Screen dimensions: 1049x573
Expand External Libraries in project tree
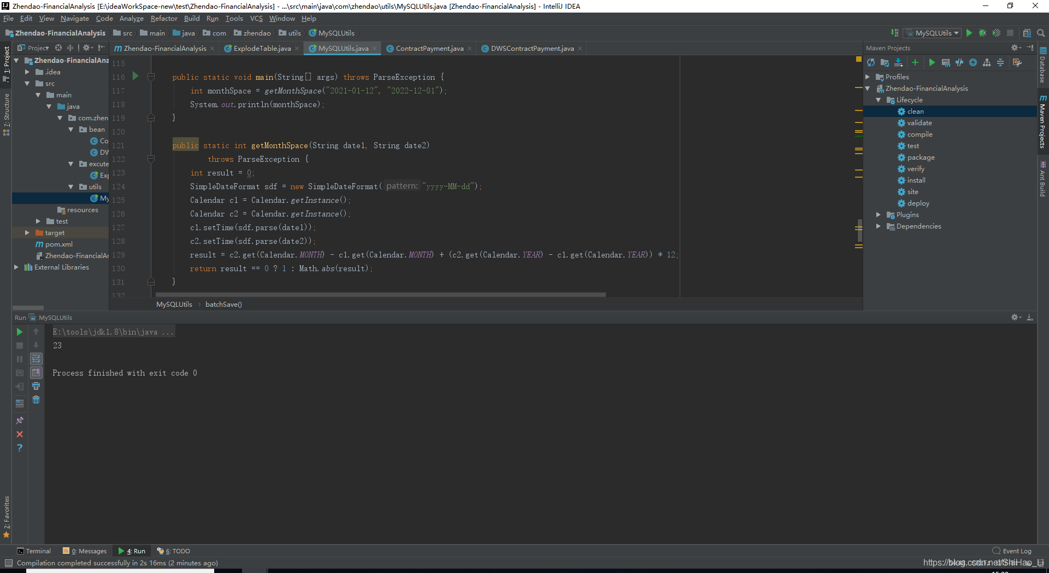click(x=16, y=267)
